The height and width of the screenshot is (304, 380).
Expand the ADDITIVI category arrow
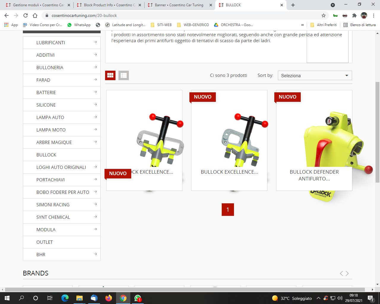click(96, 55)
